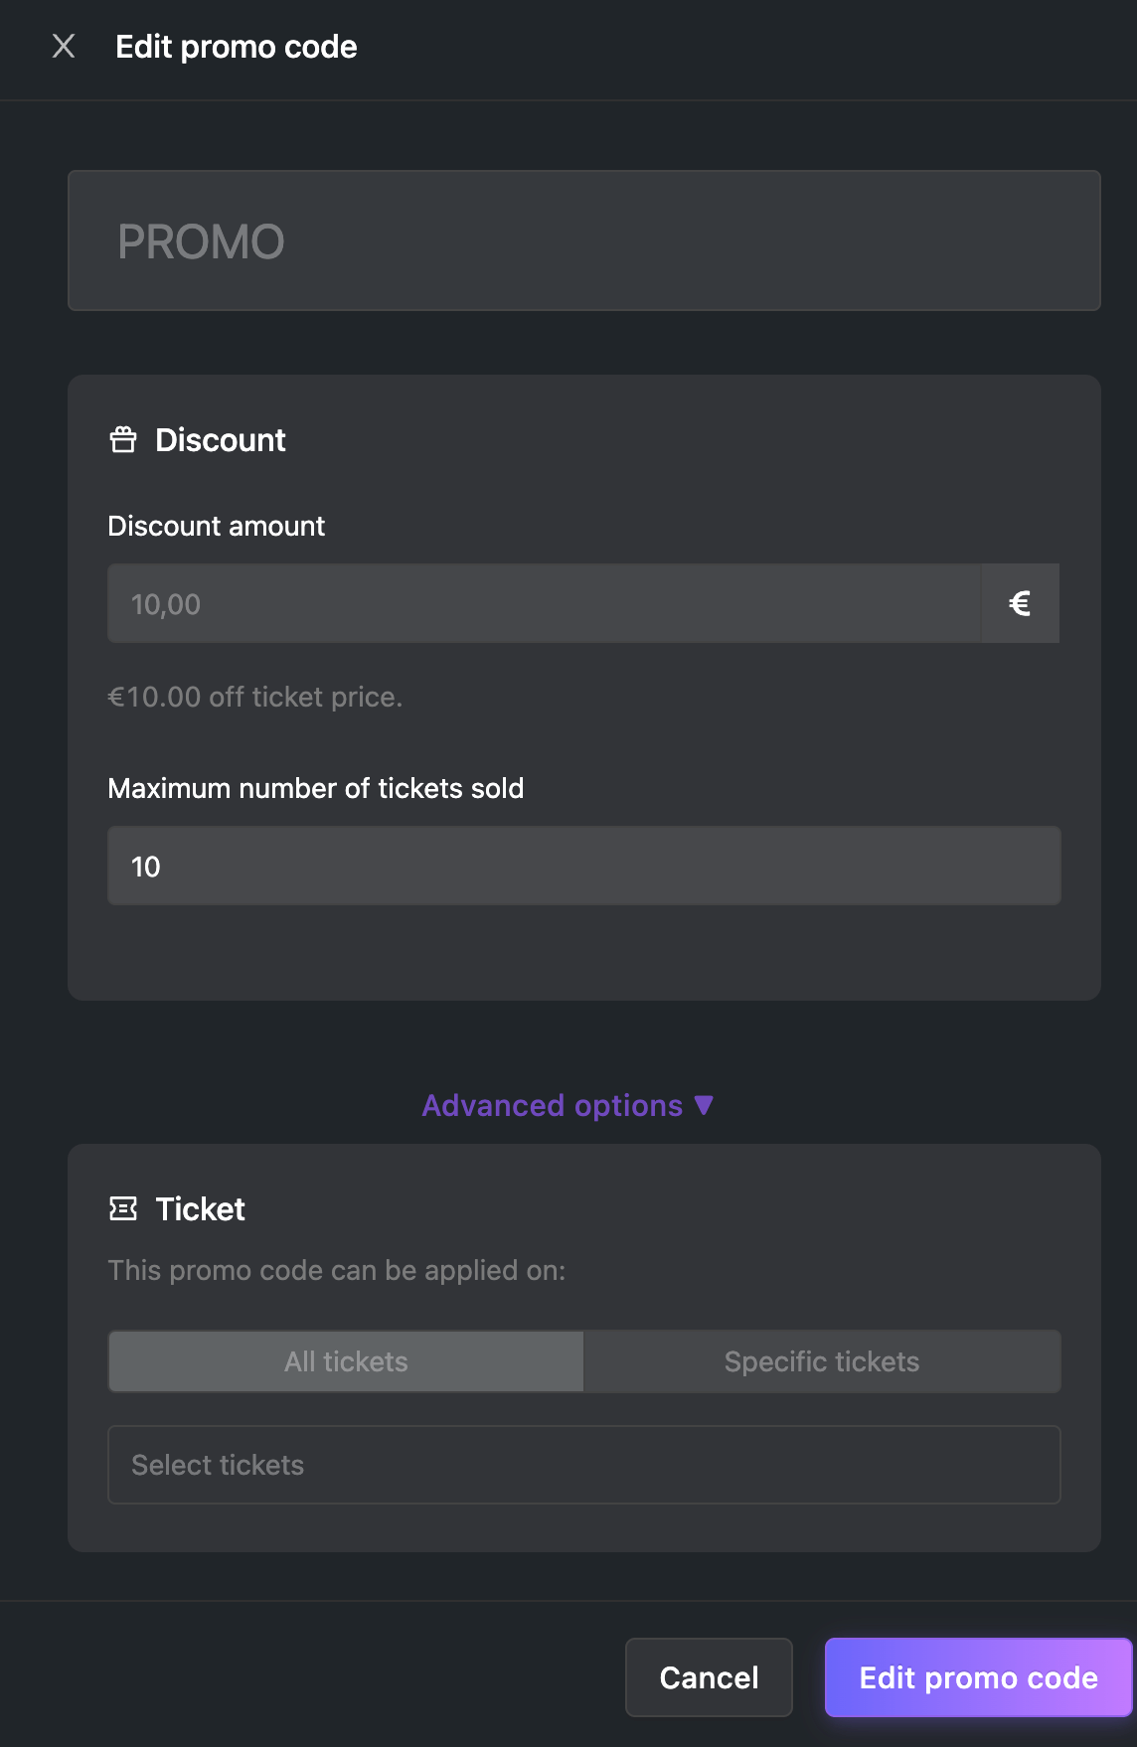The image size is (1137, 1747).
Task: Click the Advanced options disclosure triangle
Action: [704, 1104]
